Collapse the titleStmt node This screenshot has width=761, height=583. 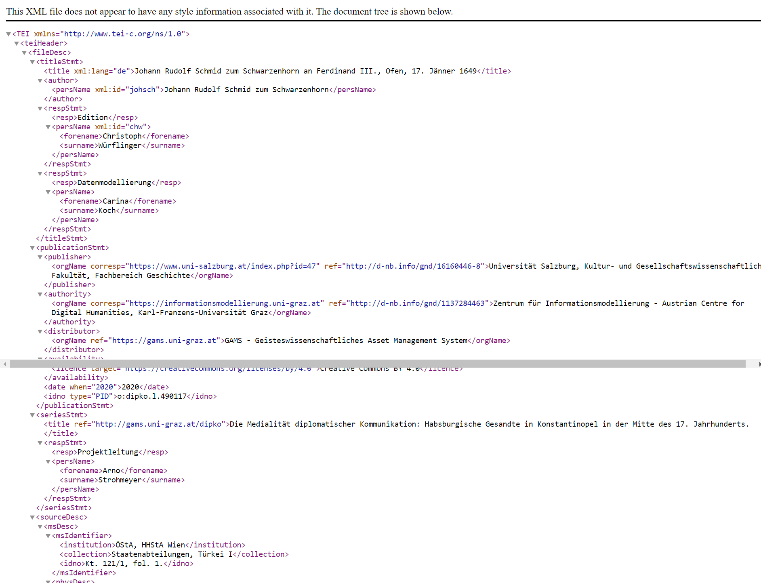click(x=32, y=62)
